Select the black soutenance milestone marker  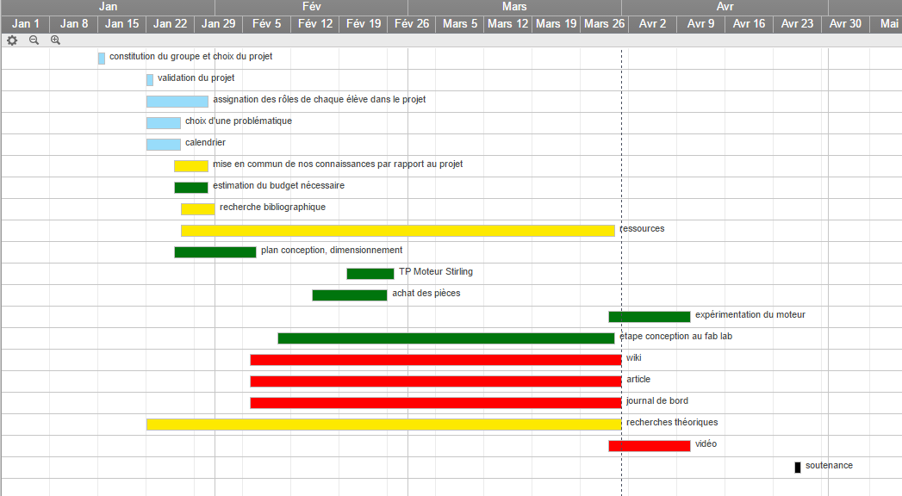(798, 467)
